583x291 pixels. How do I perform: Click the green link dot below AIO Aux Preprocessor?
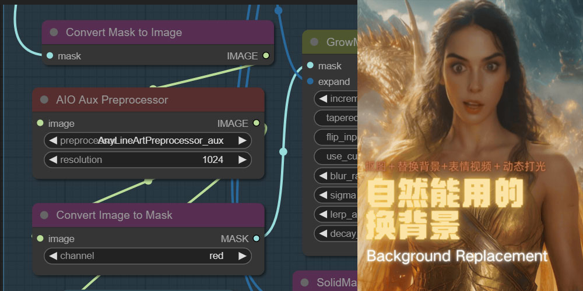(x=149, y=181)
